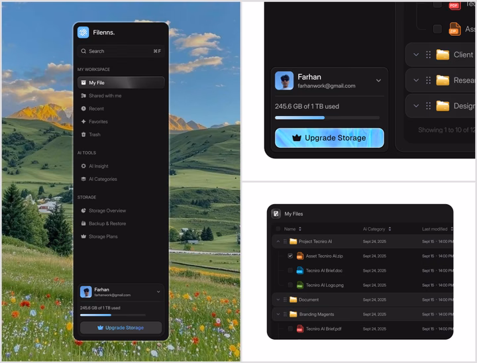Click the drag handle of the Document row

[285, 299]
